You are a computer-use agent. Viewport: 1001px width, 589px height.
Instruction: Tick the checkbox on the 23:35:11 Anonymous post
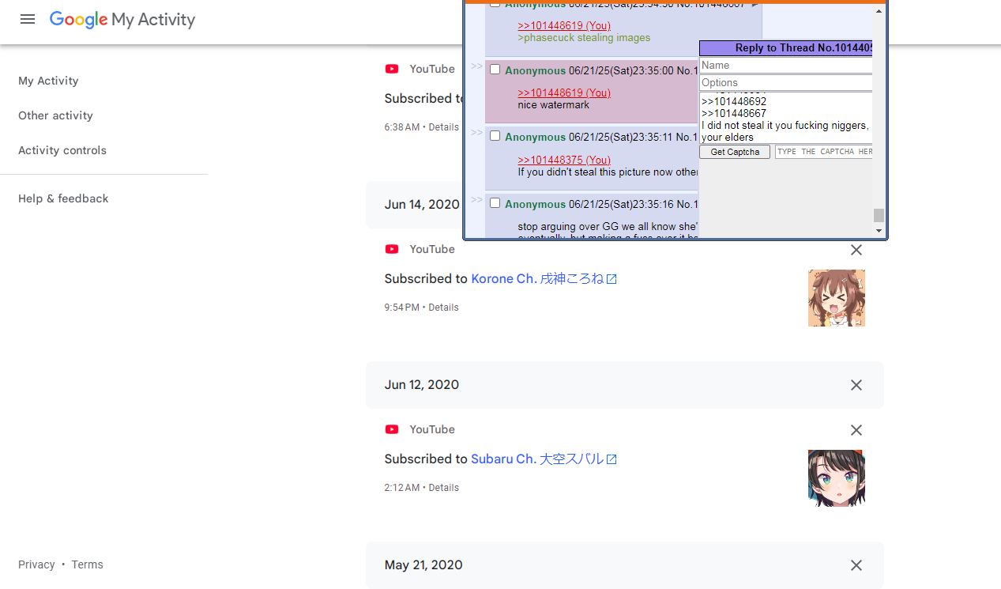coord(495,136)
